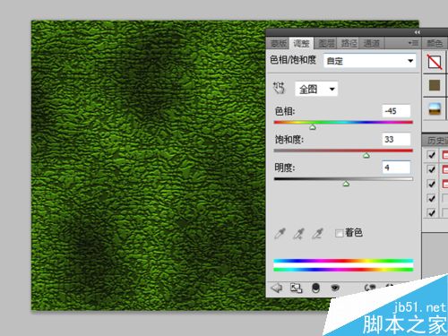448x336 pixels.
Task: Open the 历史记录 panel tab
Action: click(x=436, y=141)
